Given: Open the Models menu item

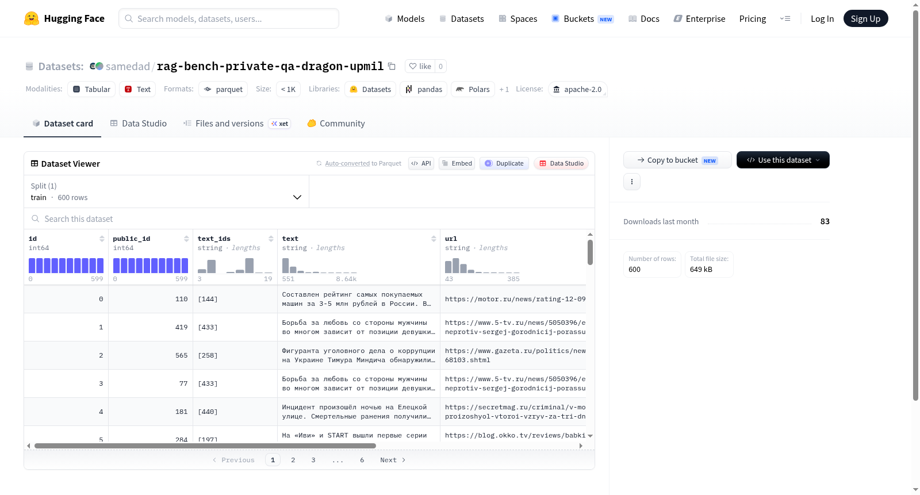Looking at the screenshot, I should tap(405, 18).
